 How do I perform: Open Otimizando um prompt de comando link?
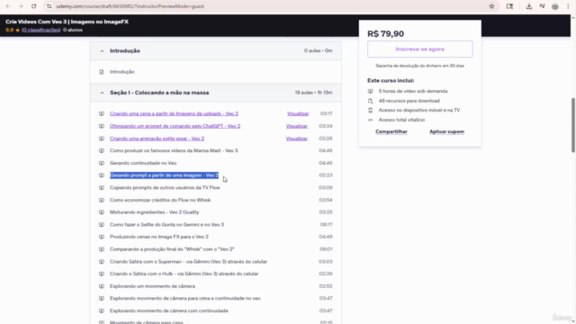[x=175, y=126]
